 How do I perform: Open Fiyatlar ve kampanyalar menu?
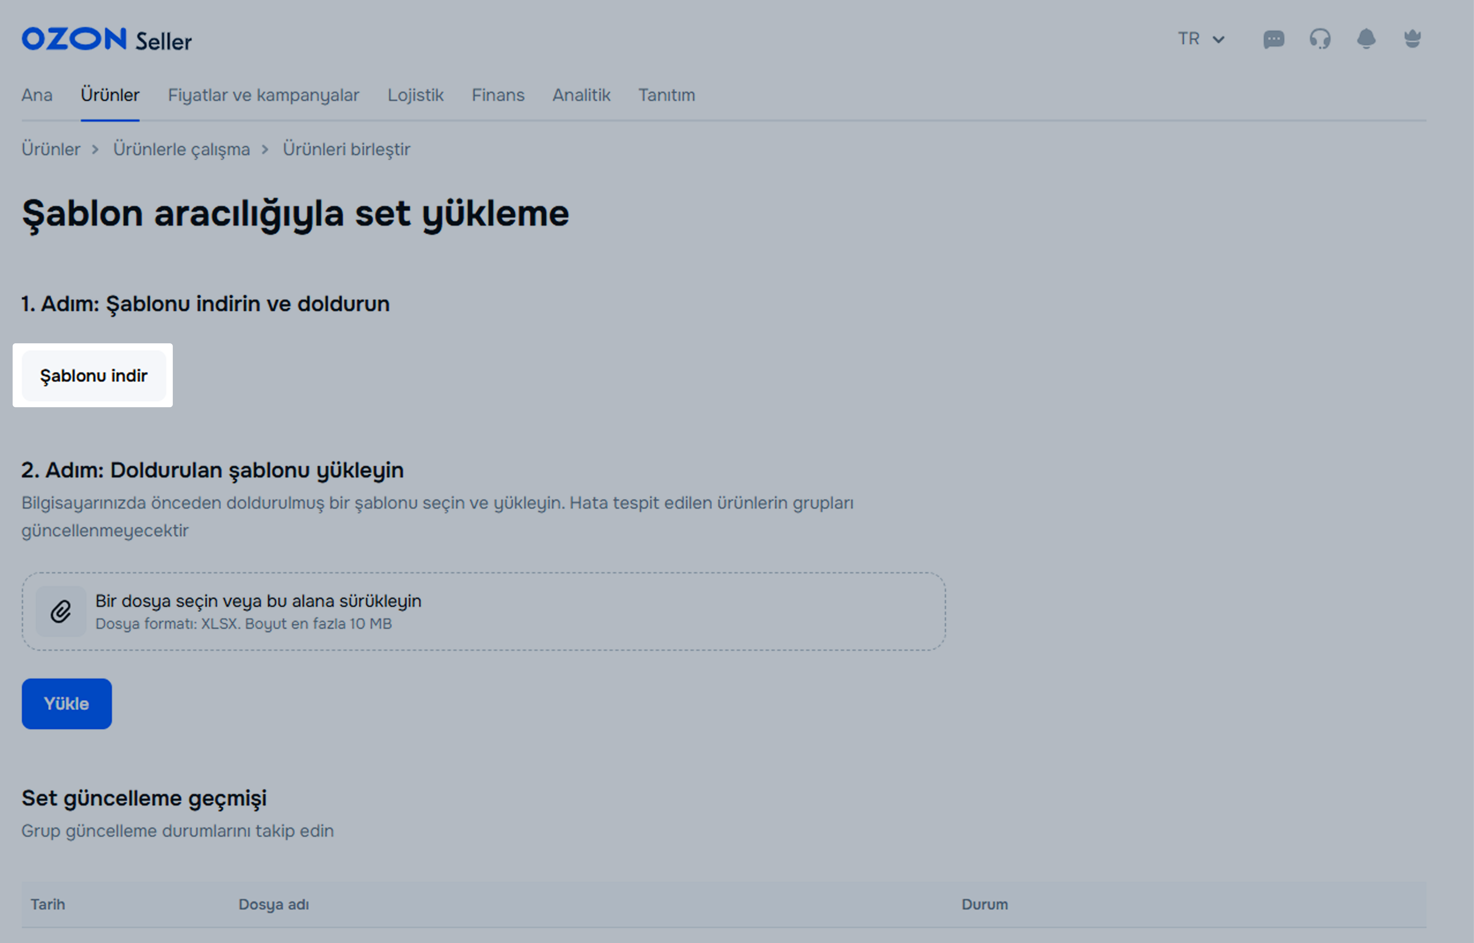point(263,95)
